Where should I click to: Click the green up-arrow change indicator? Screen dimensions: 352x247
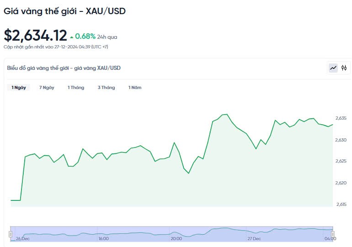tap(72, 37)
